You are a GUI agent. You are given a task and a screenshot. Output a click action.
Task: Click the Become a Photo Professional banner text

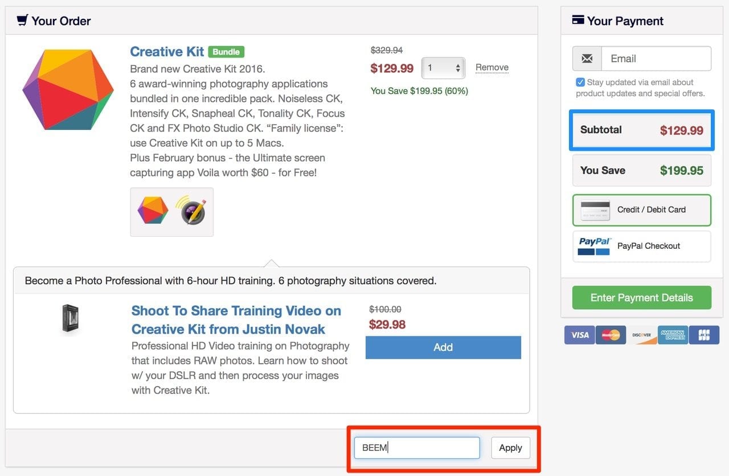pyautogui.click(x=231, y=281)
